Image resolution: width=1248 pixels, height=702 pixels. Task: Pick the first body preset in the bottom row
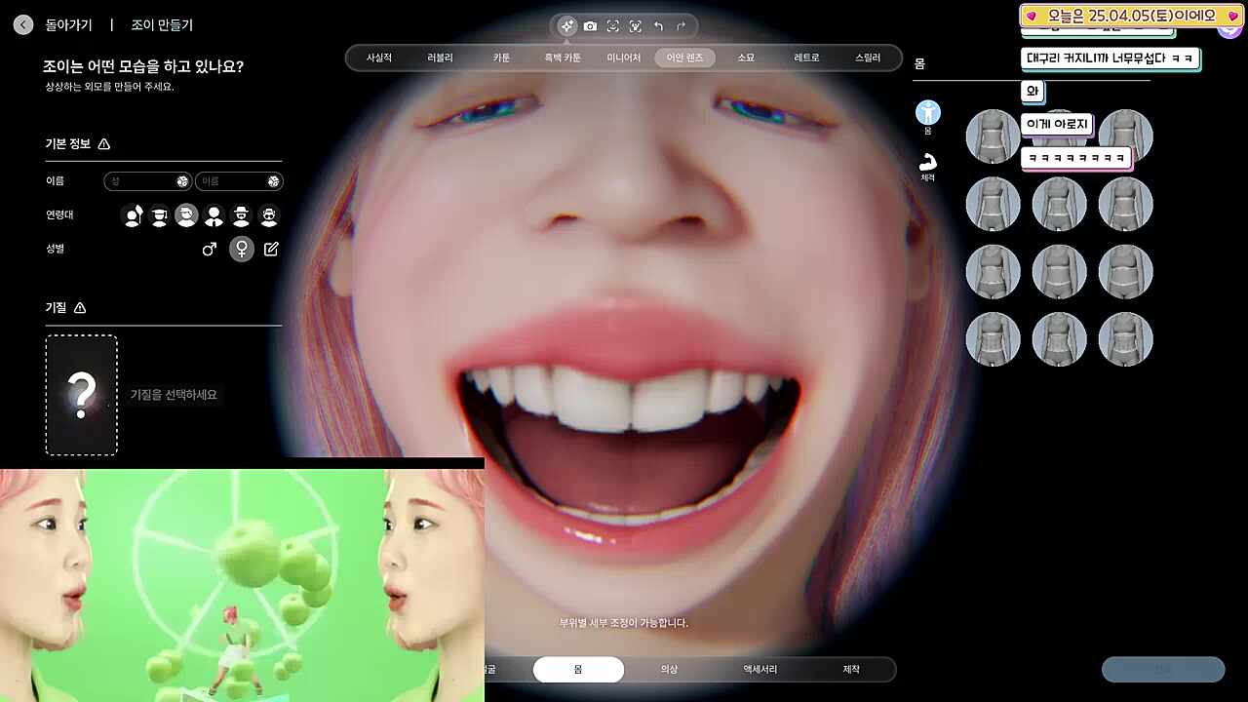993,339
